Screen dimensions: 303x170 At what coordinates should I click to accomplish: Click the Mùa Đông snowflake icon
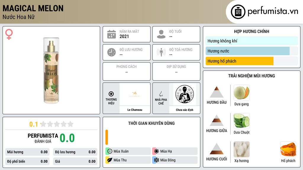pyautogui.click(x=157, y=160)
